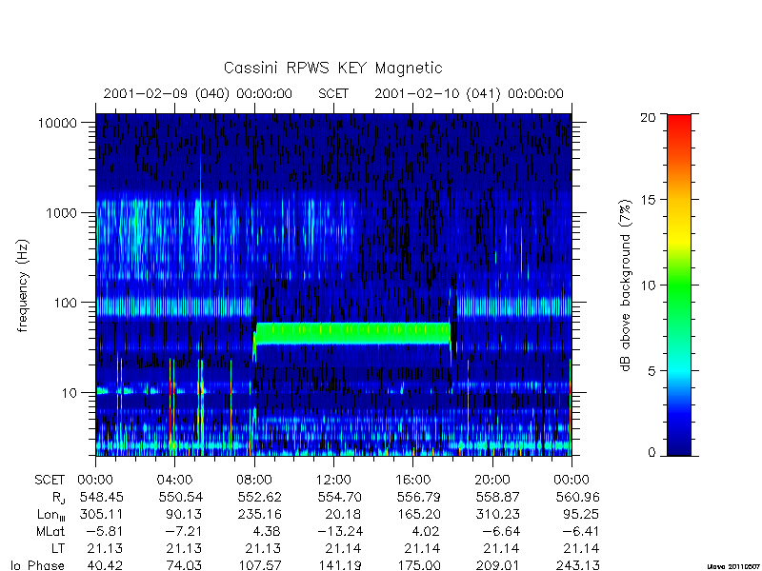Click the 'SCET' row label below the plot
The height and width of the screenshot is (571, 762).
(x=50, y=480)
